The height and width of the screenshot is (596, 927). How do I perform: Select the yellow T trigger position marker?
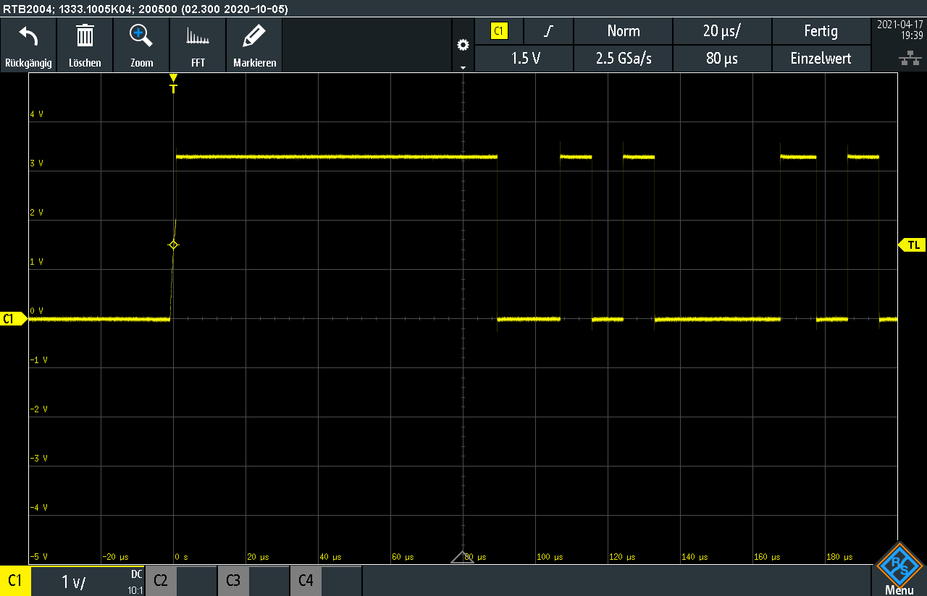173,84
